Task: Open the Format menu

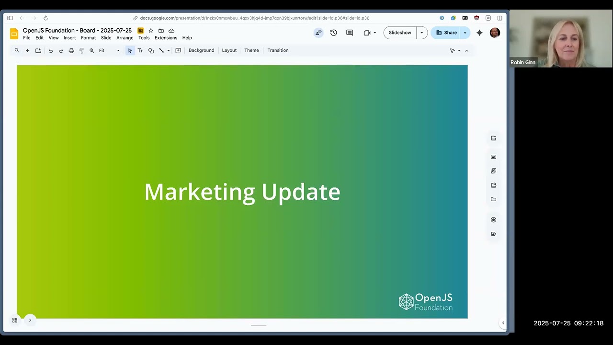Action: [88, 38]
